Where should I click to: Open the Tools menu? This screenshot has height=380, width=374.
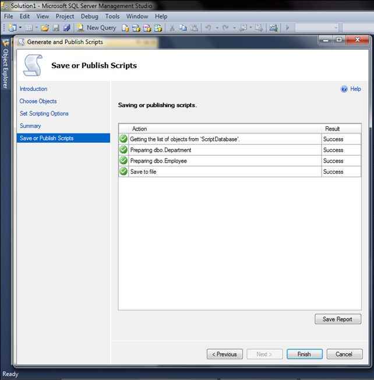tap(112, 16)
